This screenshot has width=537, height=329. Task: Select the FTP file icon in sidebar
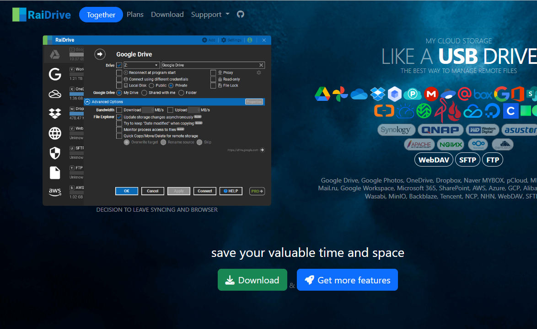pyautogui.click(x=55, y=173)
